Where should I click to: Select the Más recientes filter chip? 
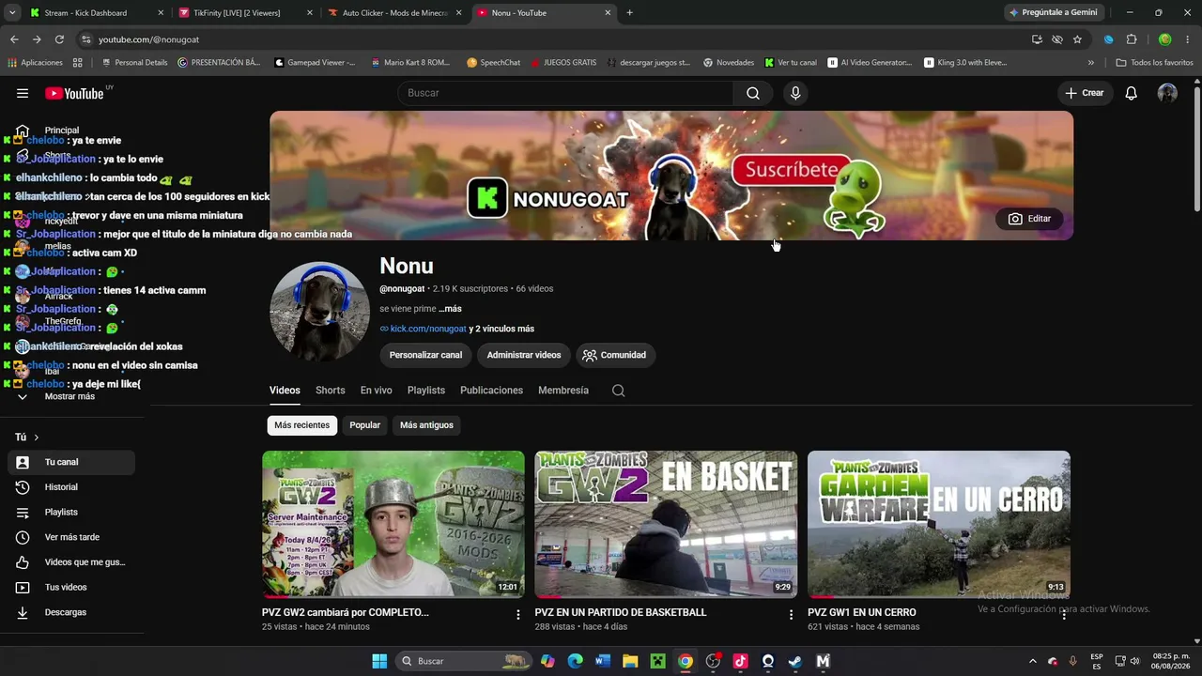coord(301,425)
